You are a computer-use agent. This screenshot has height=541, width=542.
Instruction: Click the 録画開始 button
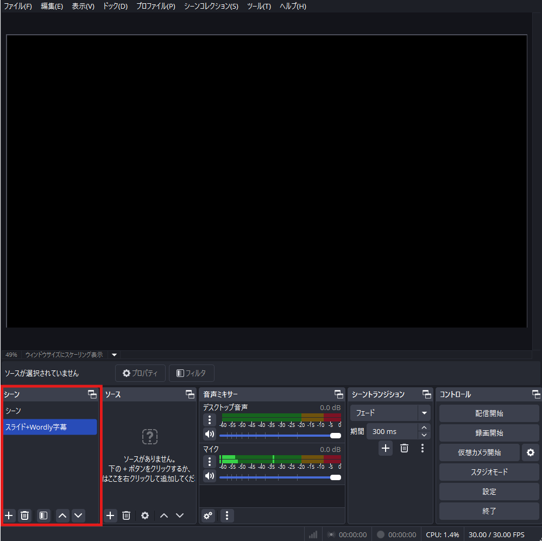(x=489, y=433)
